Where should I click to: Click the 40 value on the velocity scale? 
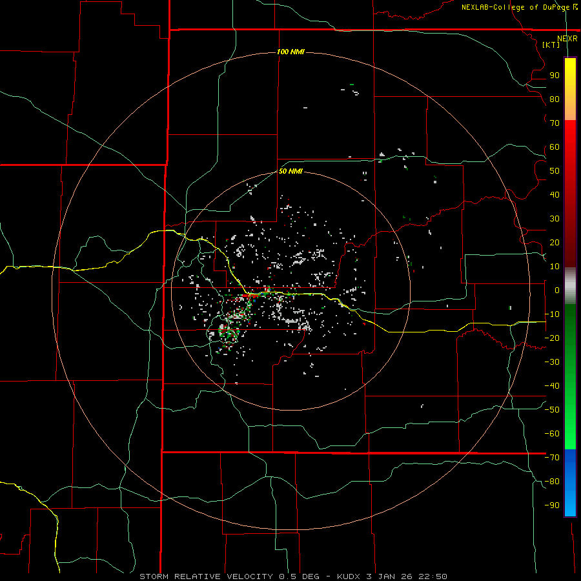coord(555,194)
